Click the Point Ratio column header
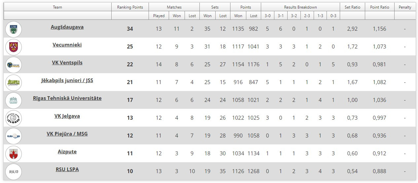This screenshot has height=183, width=418. [x=379, y=7]
